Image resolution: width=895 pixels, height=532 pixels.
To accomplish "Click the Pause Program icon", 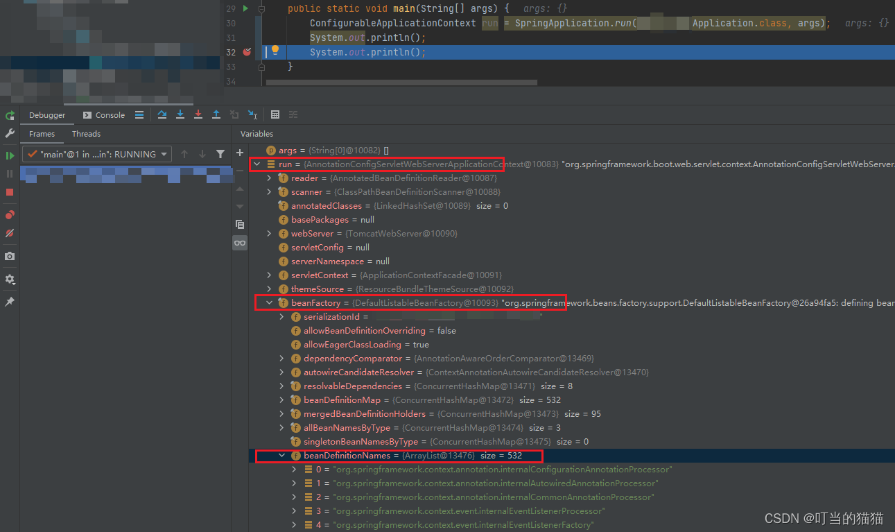I will point(10,174).
